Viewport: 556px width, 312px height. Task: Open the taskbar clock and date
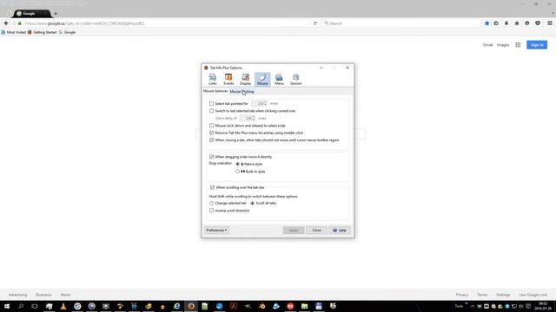click(543, 306)
